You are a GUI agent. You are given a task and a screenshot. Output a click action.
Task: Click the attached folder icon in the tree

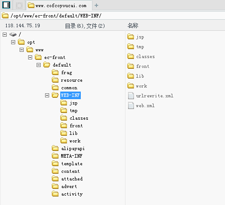click(55, 179)
